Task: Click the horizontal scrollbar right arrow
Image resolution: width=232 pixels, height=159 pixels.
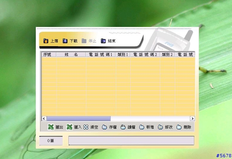Action: (192, 119)
